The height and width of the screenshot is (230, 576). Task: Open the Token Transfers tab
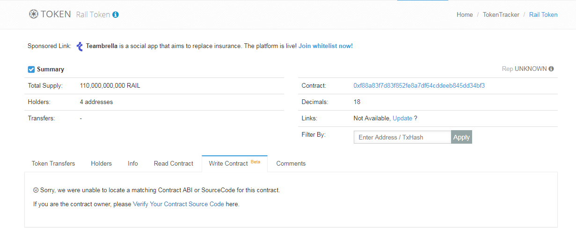tap(53, 164)
